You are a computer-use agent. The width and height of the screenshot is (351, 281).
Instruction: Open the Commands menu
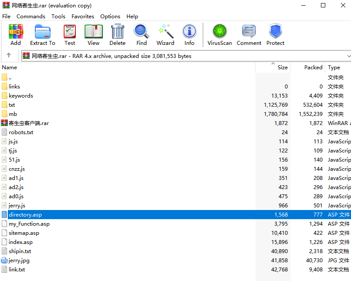pyautogui.click(x=31, y=17)
